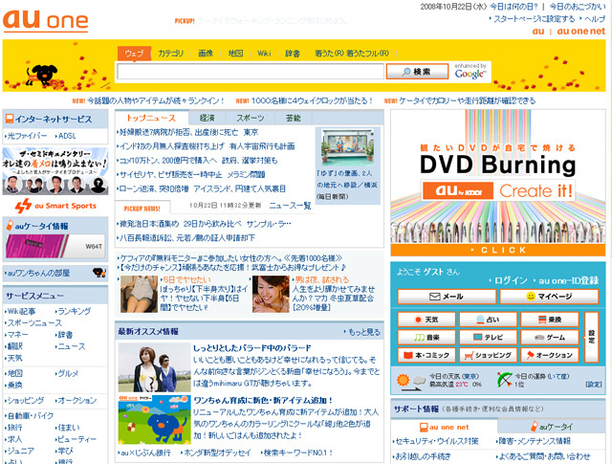
Task: Click the au Smart Sports logo
Action: point(55,206)
